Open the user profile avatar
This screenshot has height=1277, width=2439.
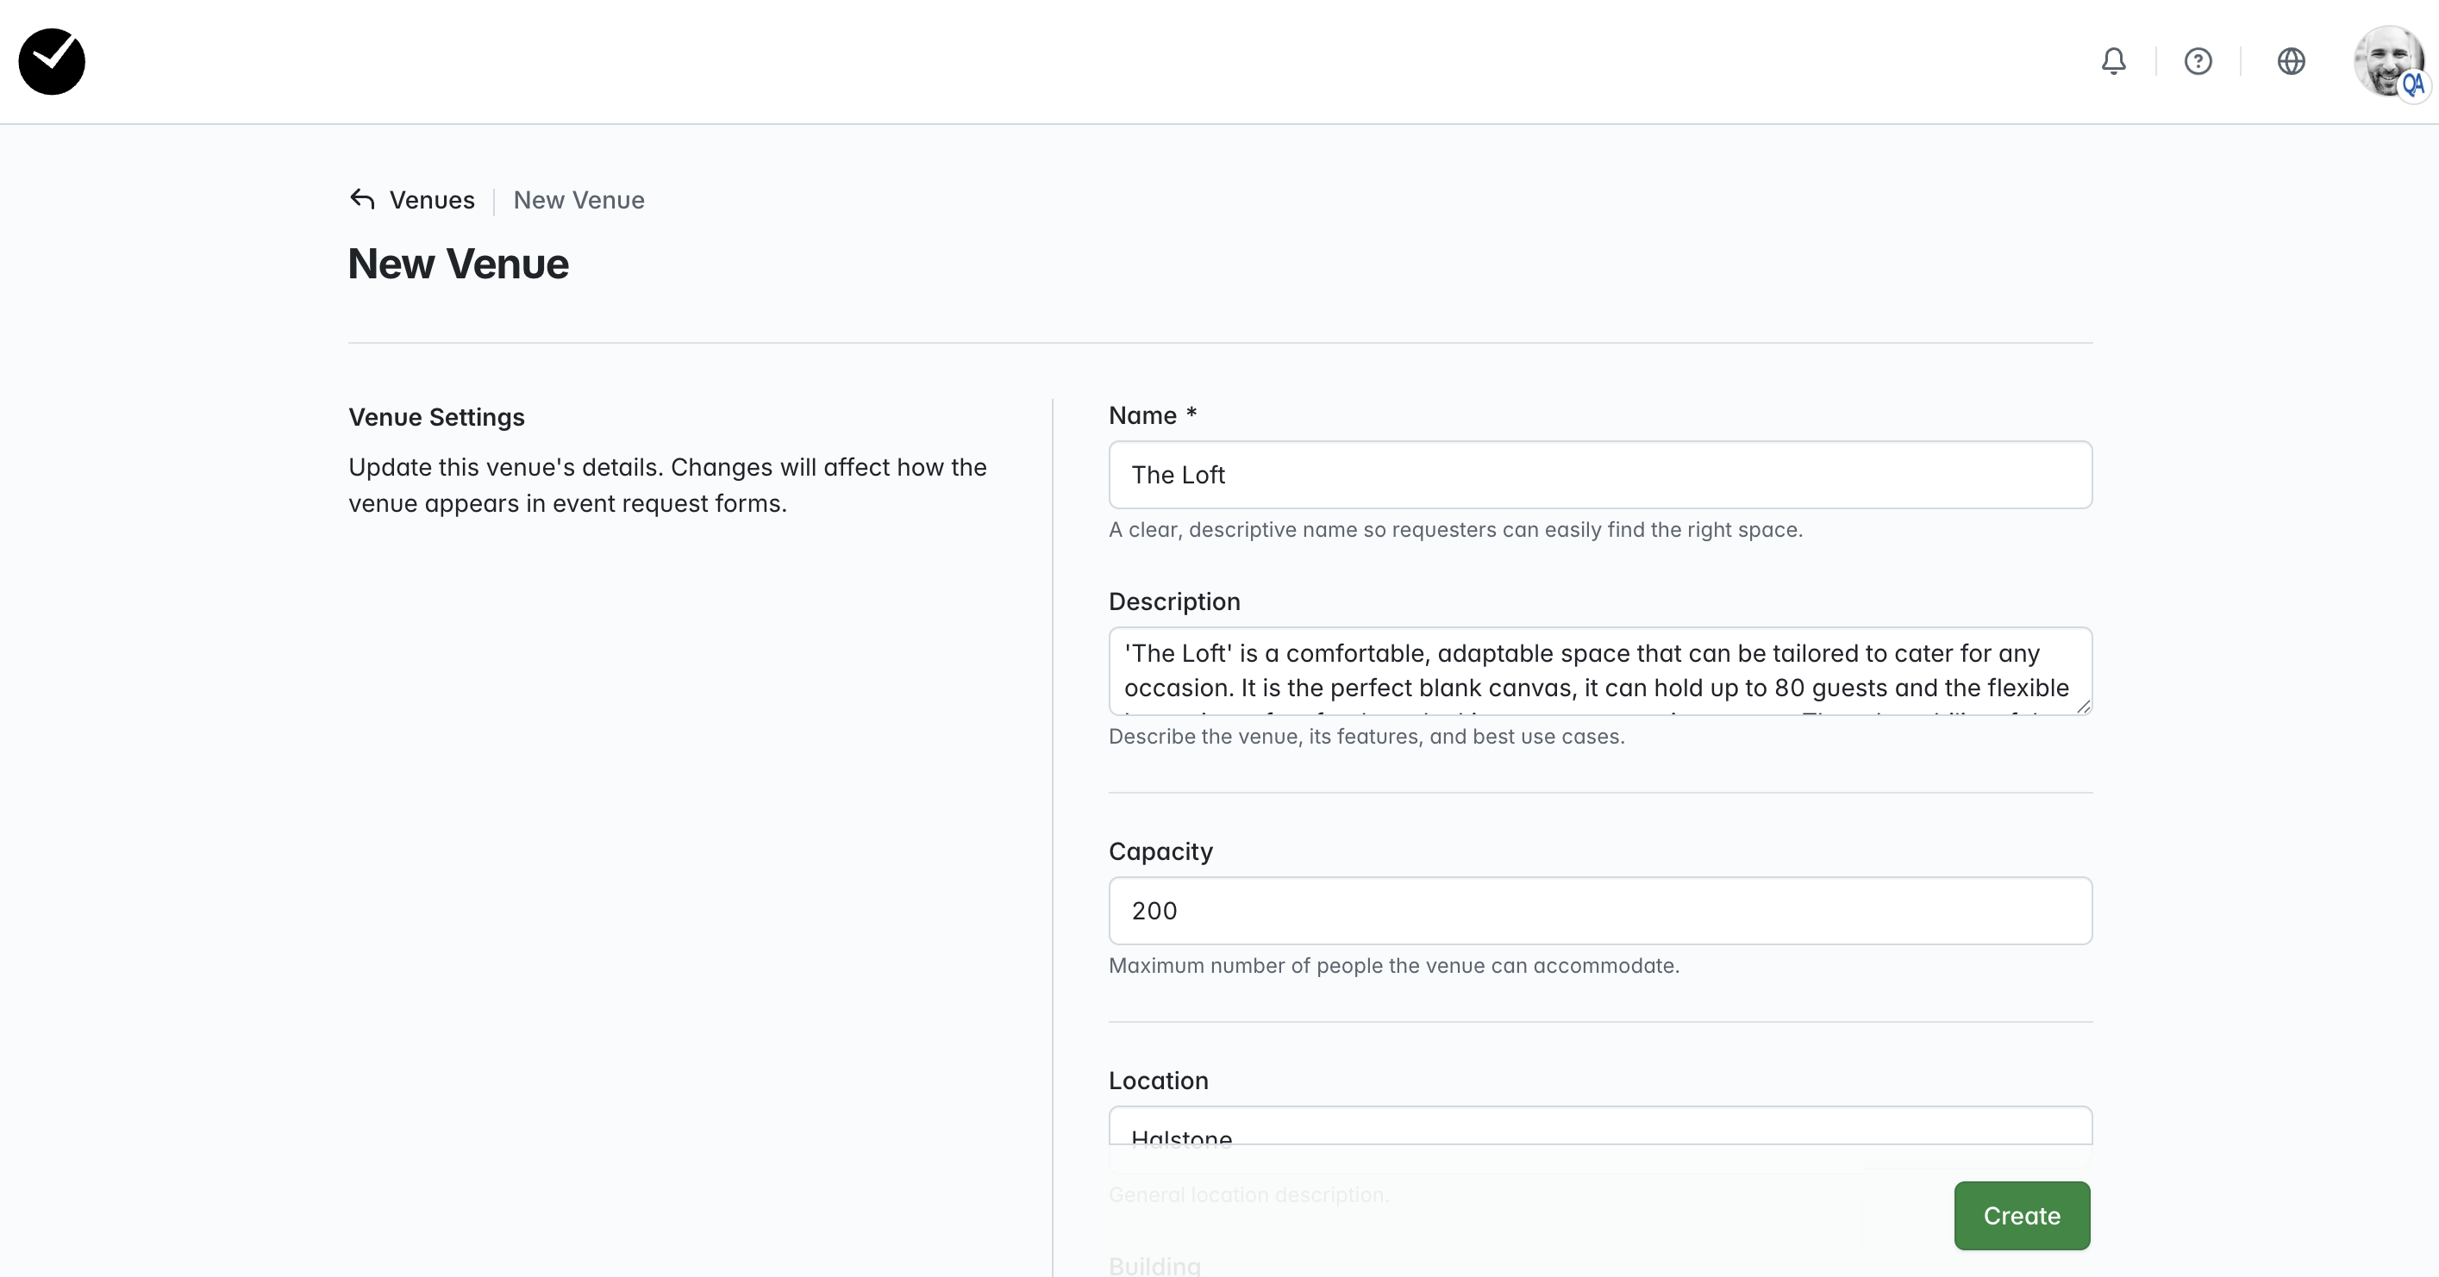pyautogui.click(x=2389, y=61)
